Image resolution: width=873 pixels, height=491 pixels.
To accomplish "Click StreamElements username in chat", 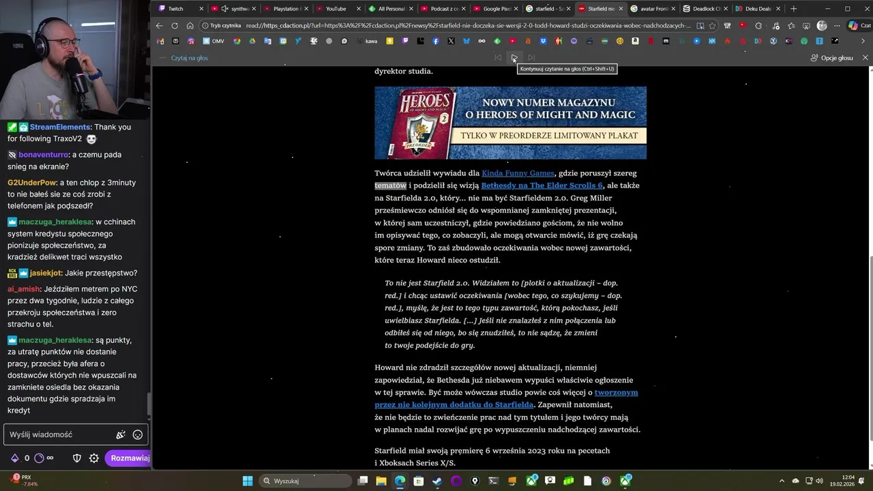I will point(60,127).
